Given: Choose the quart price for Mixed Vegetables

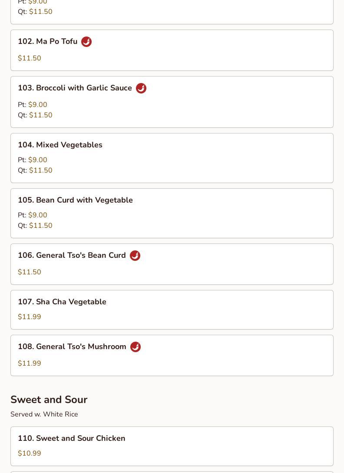Looking at the screenshot, I should coord(40,170).
